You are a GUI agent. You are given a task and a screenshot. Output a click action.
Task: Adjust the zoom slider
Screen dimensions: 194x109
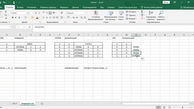(182, 107)
